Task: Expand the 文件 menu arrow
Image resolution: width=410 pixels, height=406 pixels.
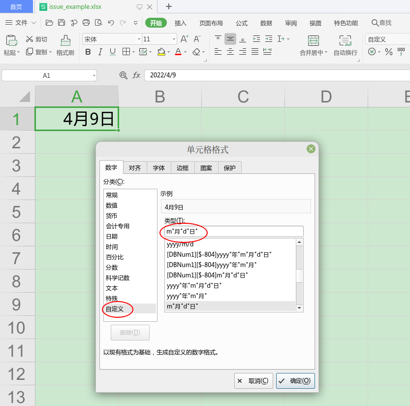Action: point(34,23)
